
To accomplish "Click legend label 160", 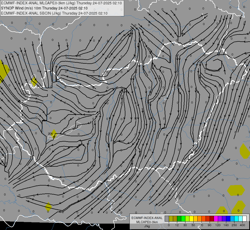I will (x=226, y=225).
